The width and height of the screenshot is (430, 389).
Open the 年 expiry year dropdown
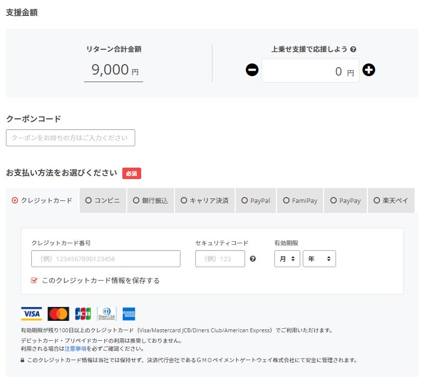[x=319, y=258]
